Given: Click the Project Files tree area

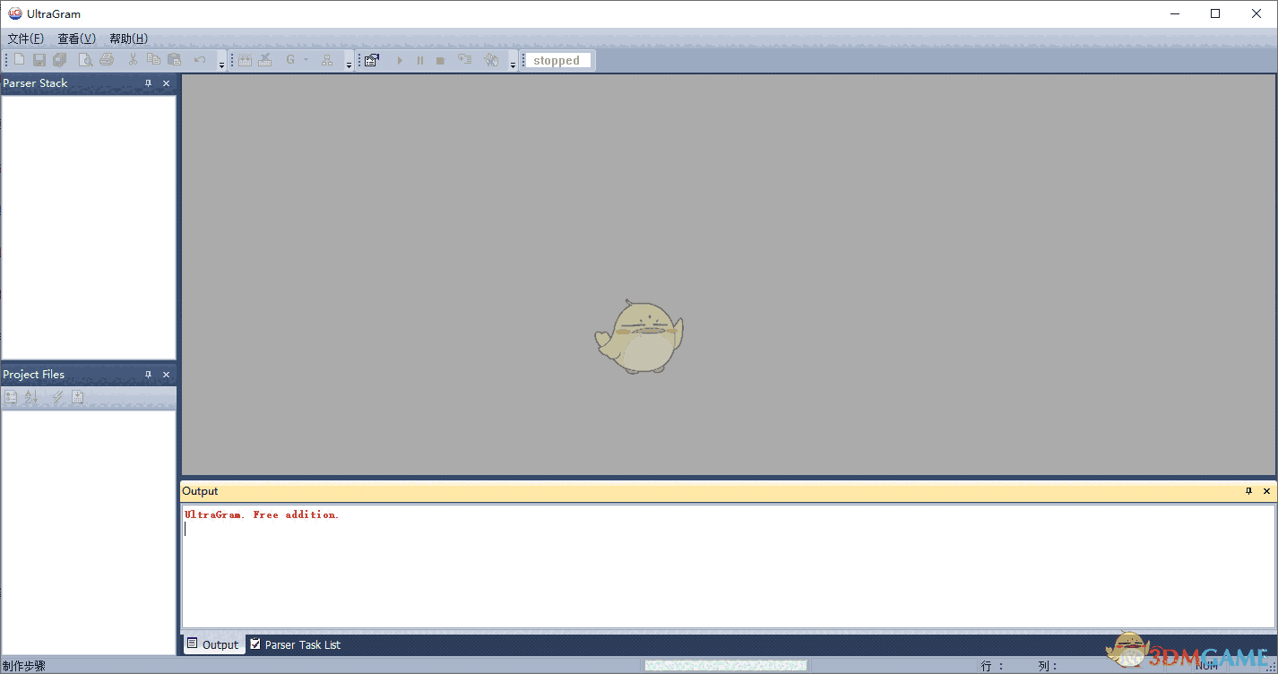Looking at the screenshot, I should click(x=89, y=532).
